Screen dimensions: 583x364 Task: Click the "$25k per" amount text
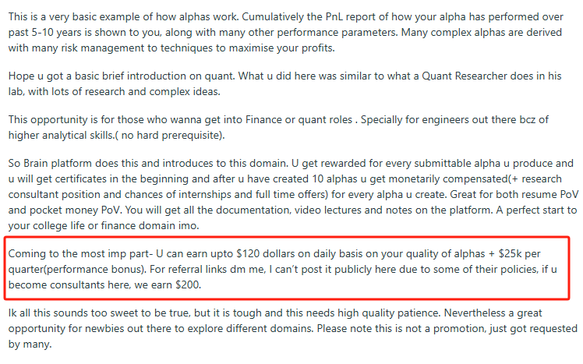[x=519, y=254]
